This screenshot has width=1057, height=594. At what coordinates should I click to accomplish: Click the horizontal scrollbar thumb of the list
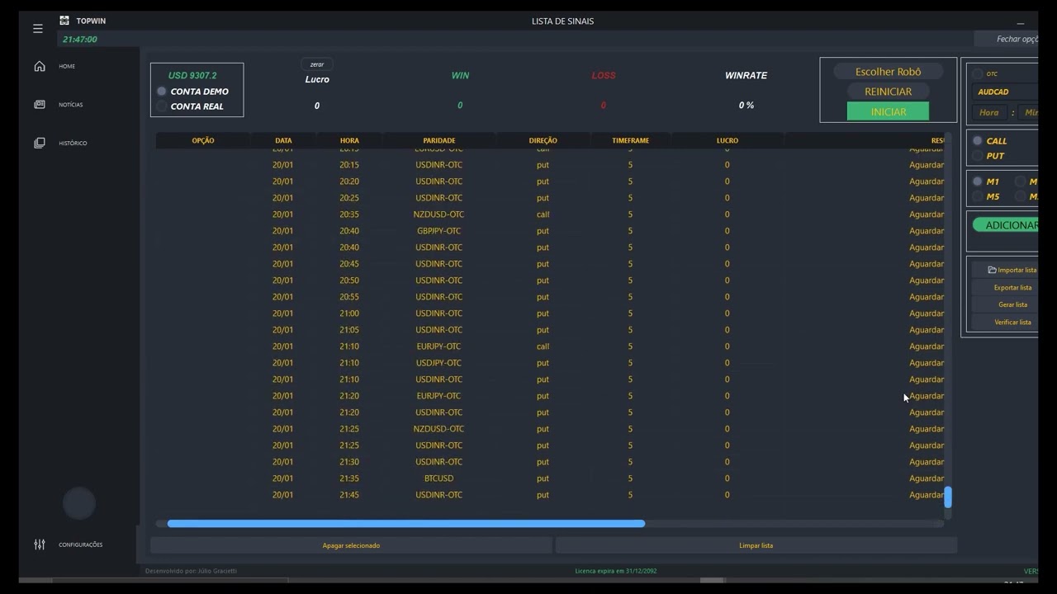405,524
